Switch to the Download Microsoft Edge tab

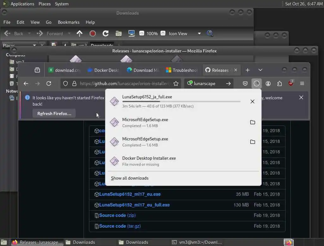[x=143, y=70]
